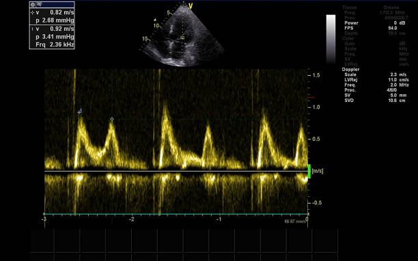This screenshot has width=418, height=261.
Task: Click the Doppler Proc. parameter row
Action: coord(371,90)
